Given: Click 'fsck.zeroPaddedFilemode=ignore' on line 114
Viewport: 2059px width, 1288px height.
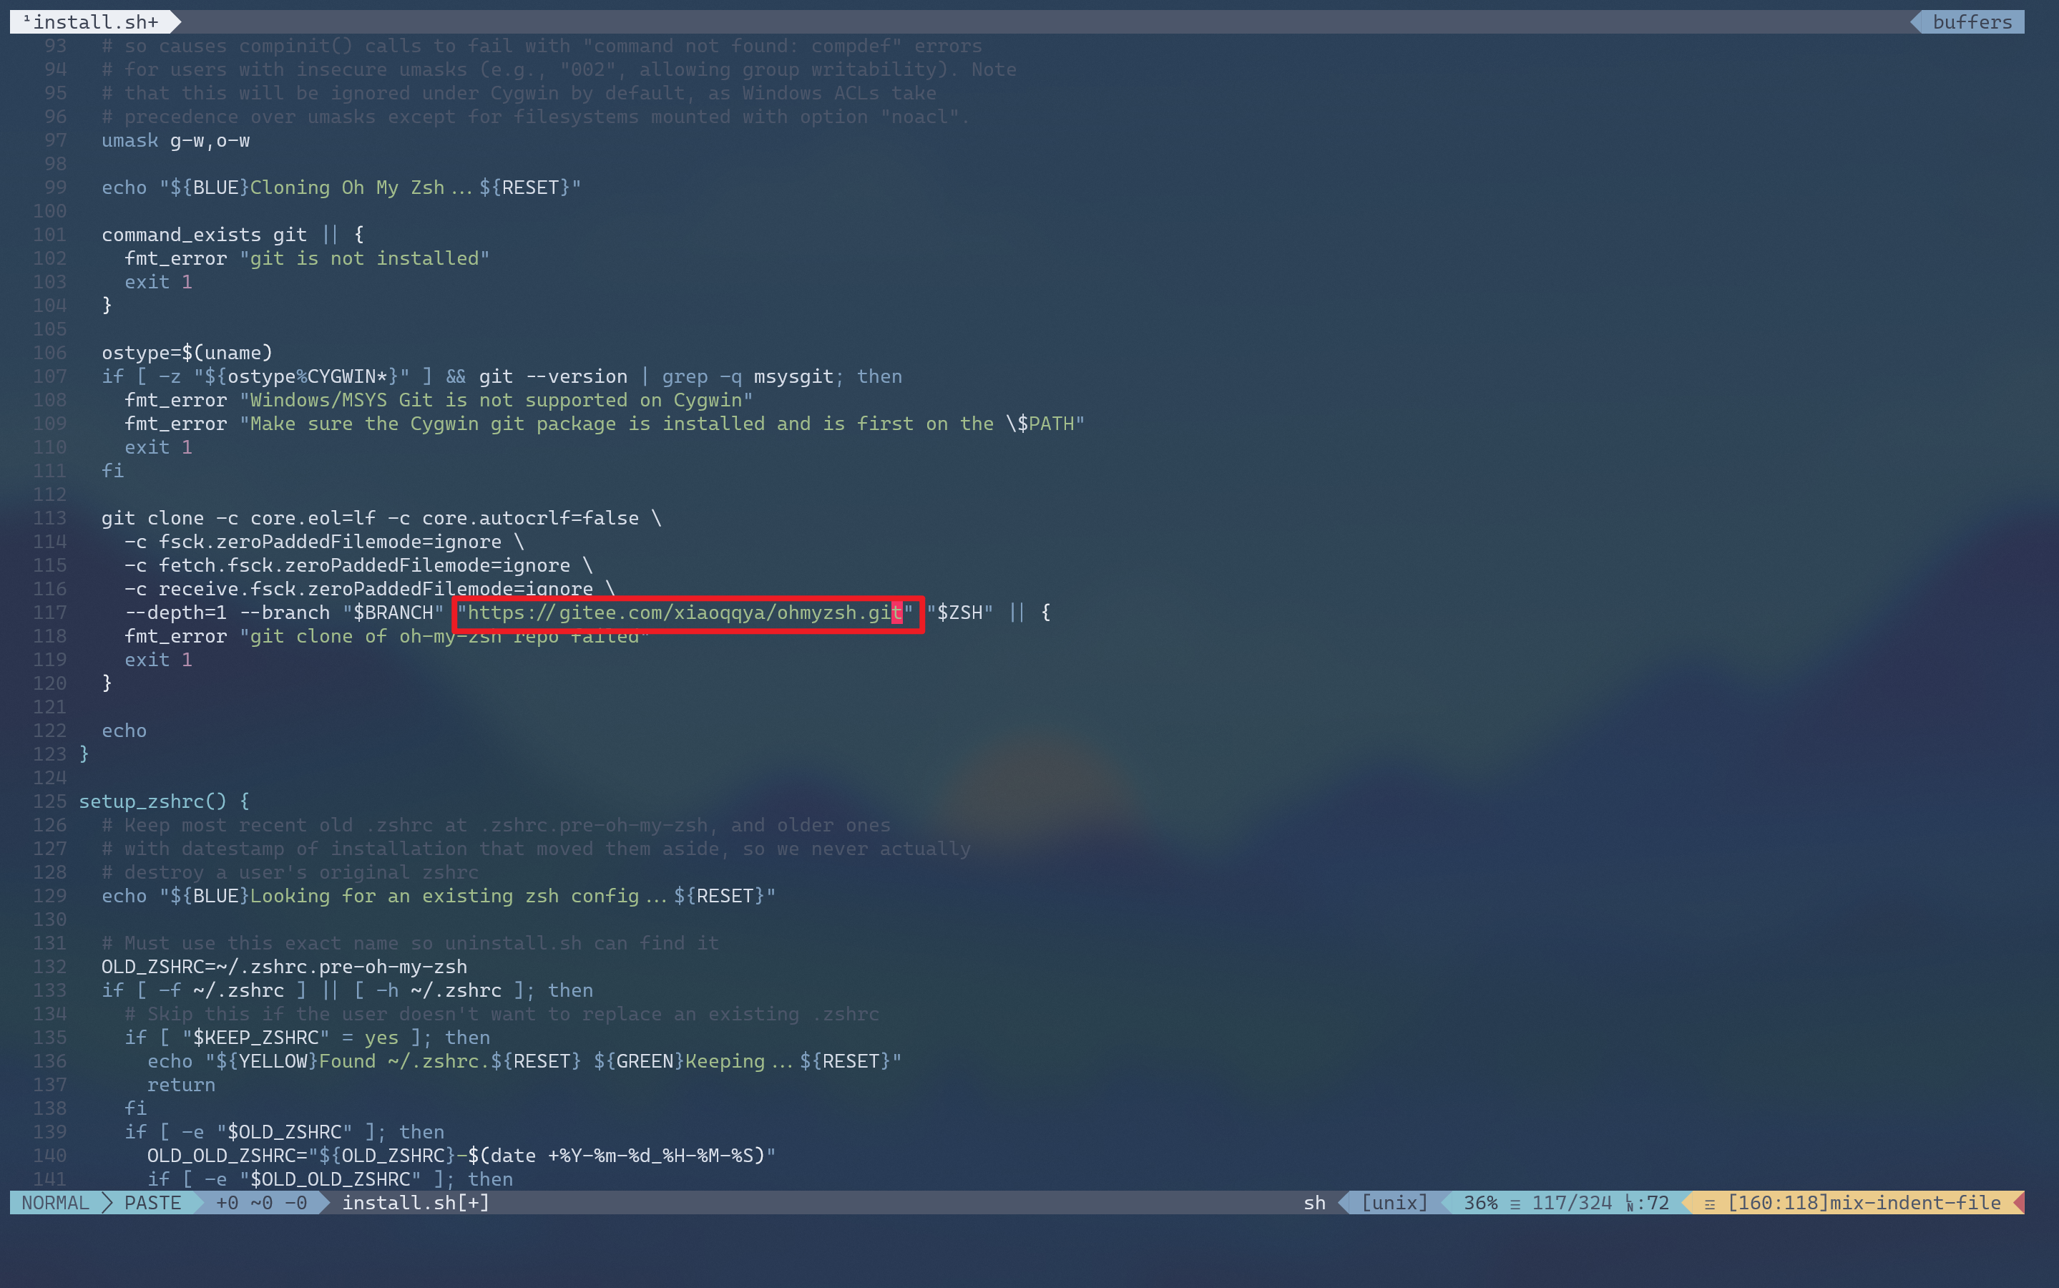Looking at the screenshot, I should point(330,542).
